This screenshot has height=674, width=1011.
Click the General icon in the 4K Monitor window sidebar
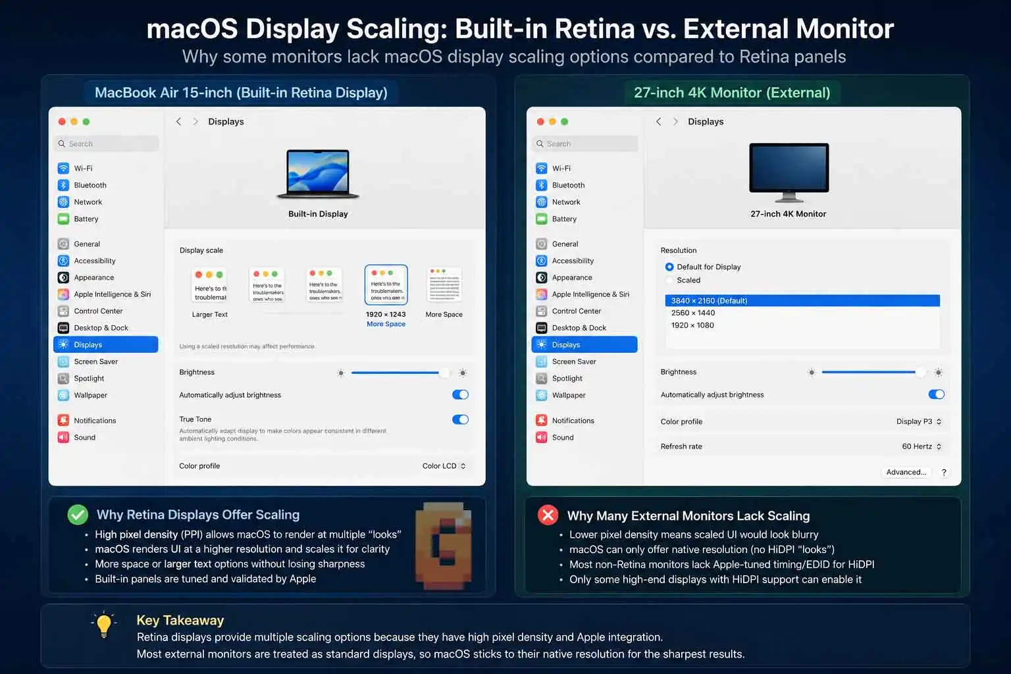[541, 244]
